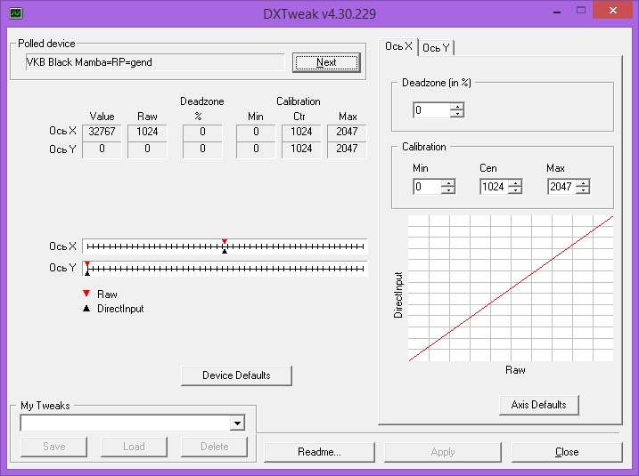The image size is (639, 476).
Task: Click the Next polled device button
Action: click(326, 62)
